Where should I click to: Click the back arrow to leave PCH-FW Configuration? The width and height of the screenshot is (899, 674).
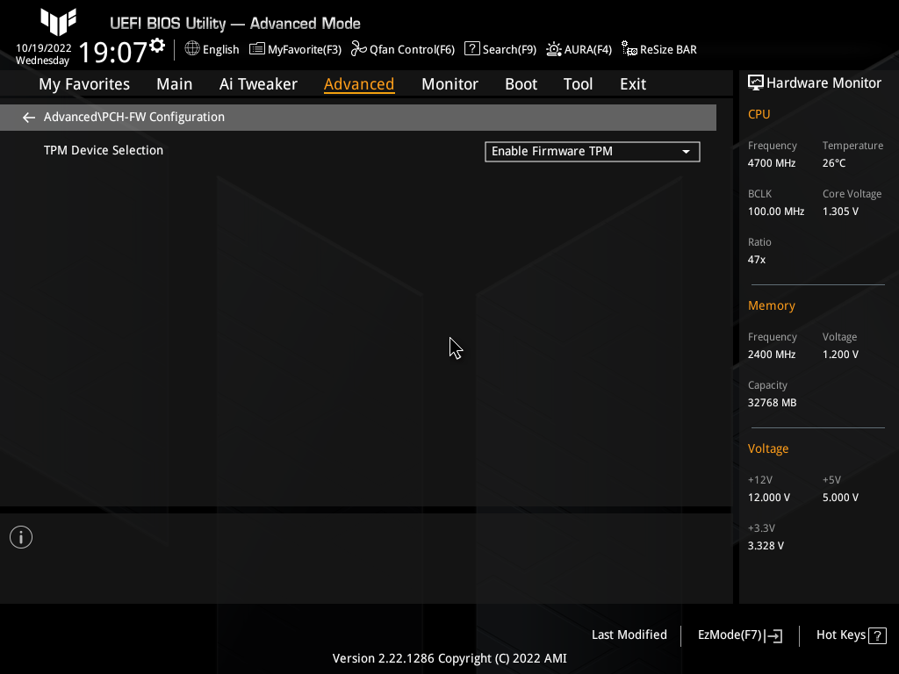point(28,117)
